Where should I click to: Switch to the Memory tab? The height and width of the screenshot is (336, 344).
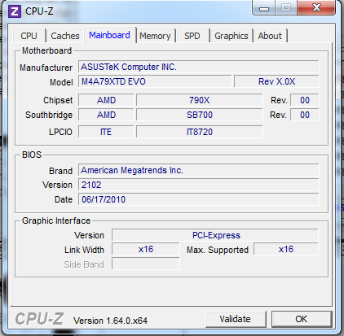point(155,36)
